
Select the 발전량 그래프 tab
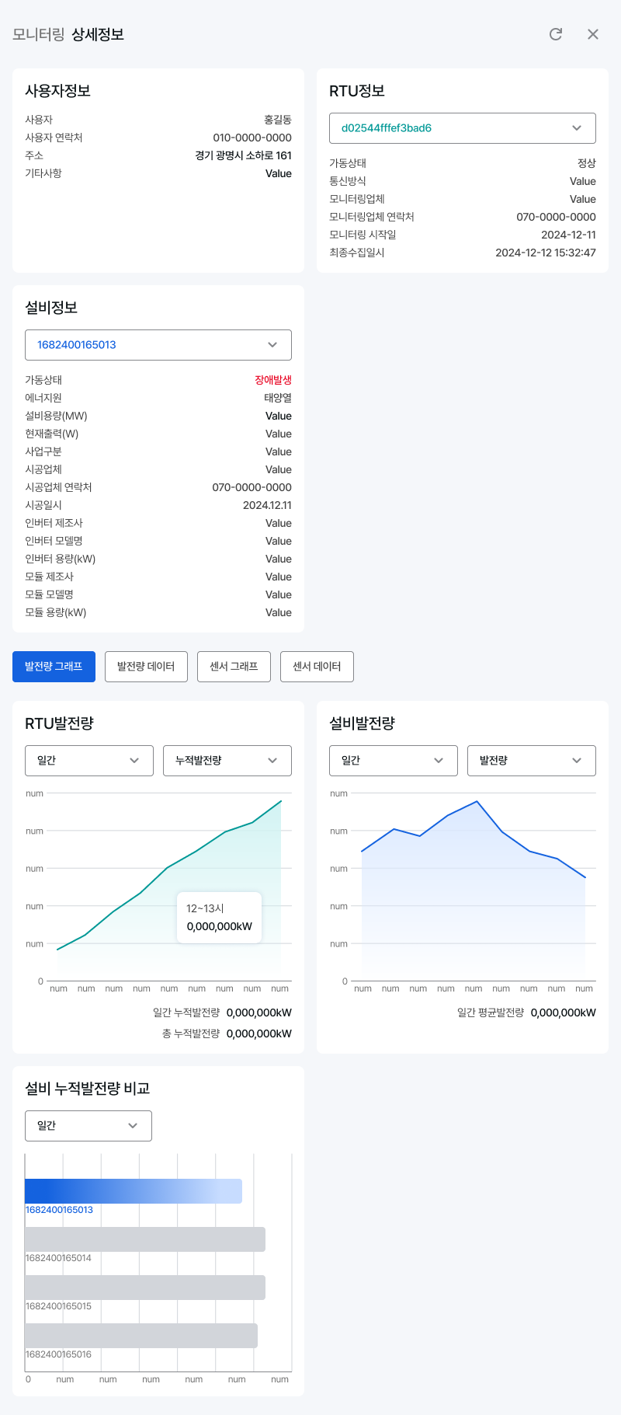tap(54, 667)
